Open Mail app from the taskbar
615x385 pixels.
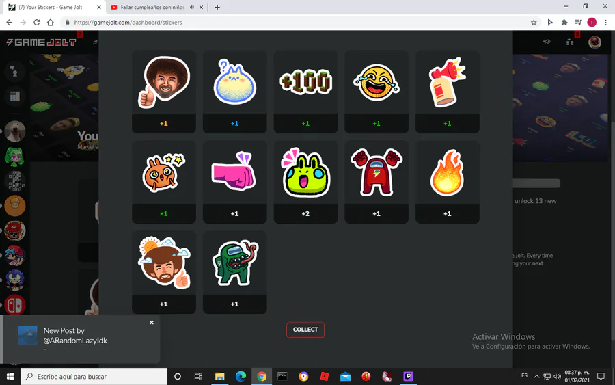tap(345, 376)
